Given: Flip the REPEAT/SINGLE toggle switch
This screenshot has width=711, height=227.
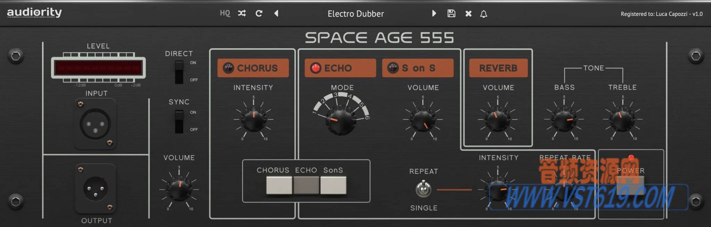Looking at the screenshot, I should tap(424, 189).
